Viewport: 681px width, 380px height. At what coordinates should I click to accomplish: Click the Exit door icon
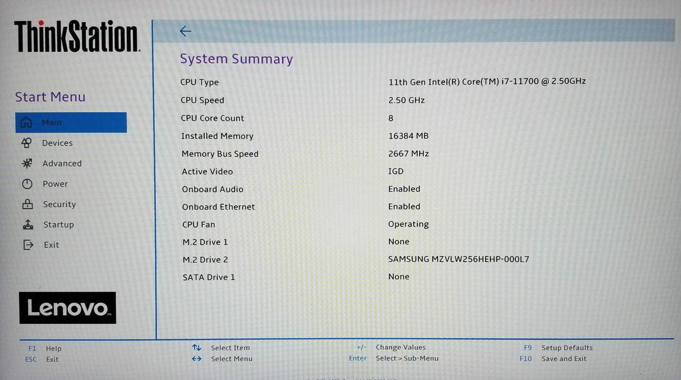pos(28,245)
